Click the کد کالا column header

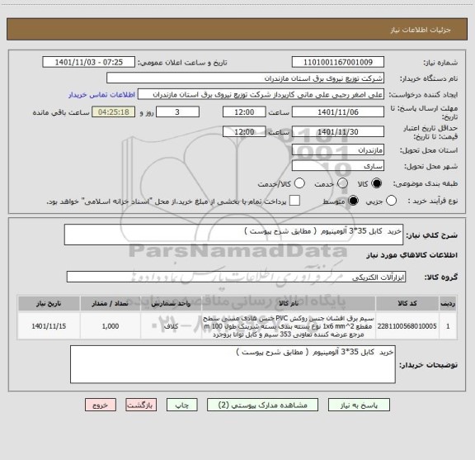pos(407,303)
